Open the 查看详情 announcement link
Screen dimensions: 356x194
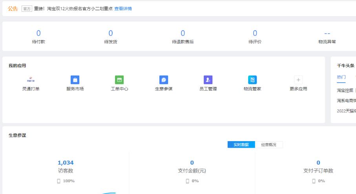pyautogui.click(x=123, y=9)
